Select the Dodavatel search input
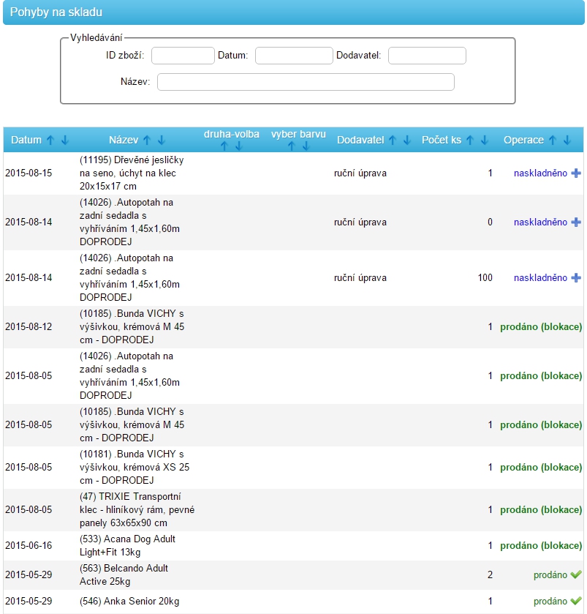 tap(427, 56)
